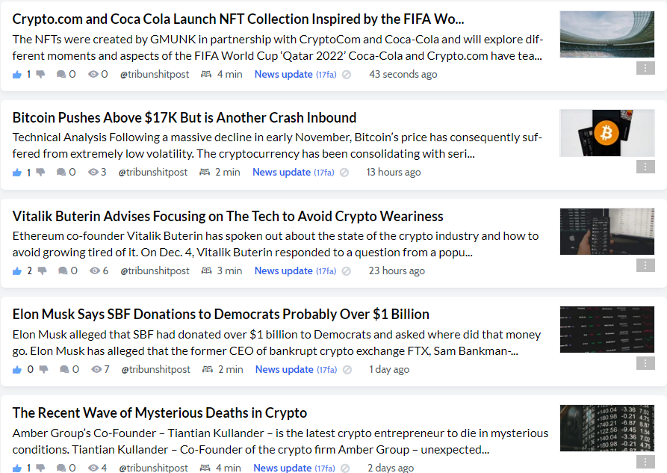Viewport: 667px width, 473px height.
Task: Click the mute icon beside News update on the Bitcoin post
Action: coord(344,173)
